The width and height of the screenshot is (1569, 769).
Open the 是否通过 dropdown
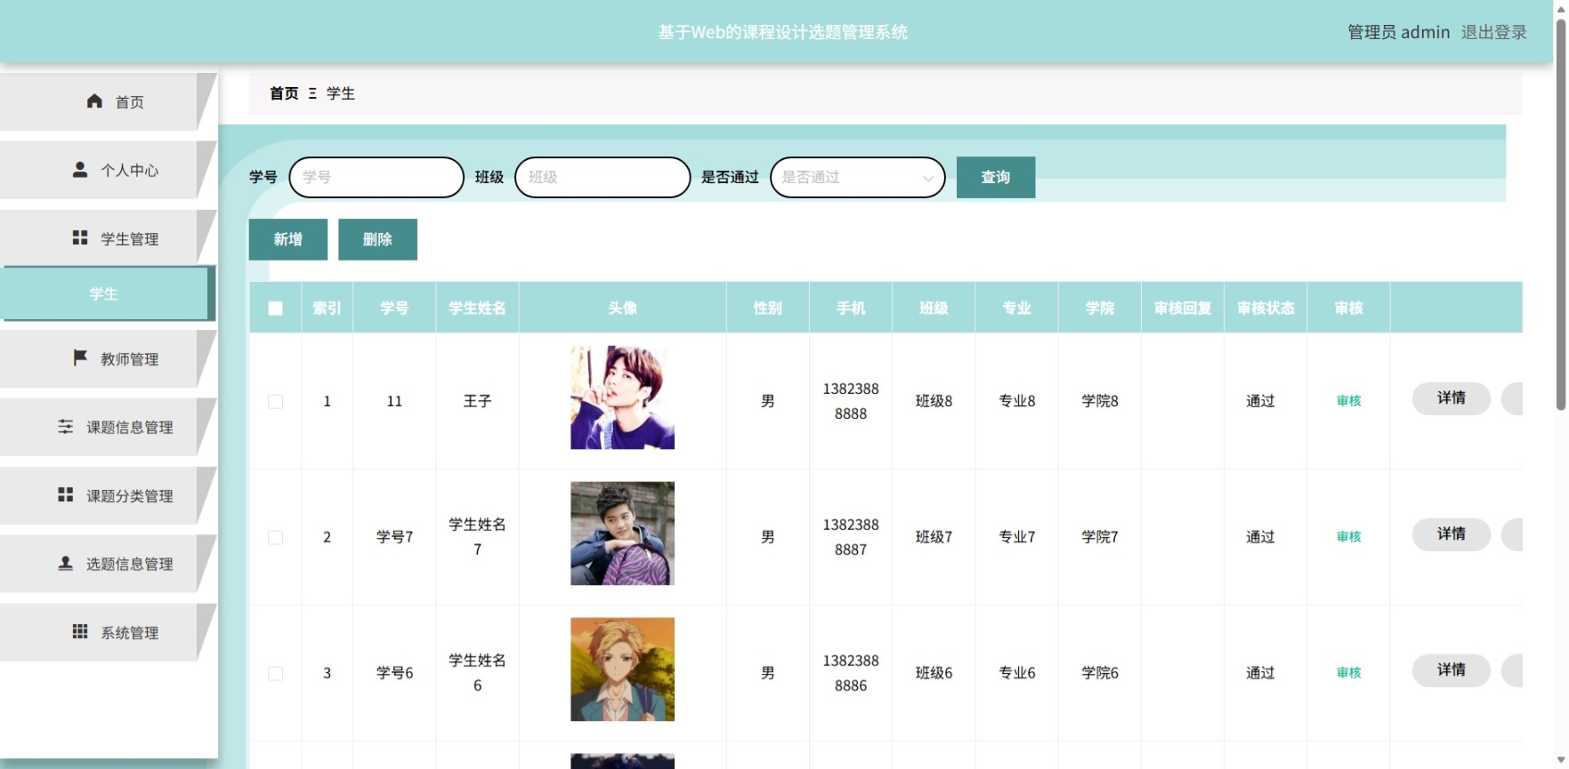click(x=858, y=177)
